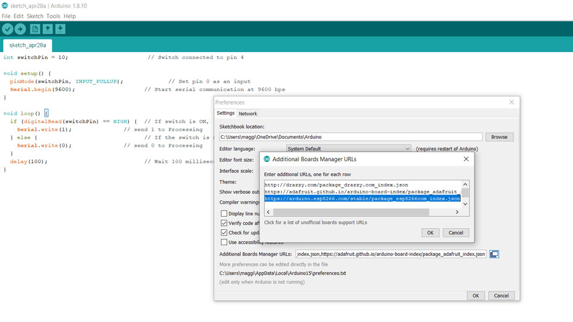Close the Preferences window

point(512,102)
